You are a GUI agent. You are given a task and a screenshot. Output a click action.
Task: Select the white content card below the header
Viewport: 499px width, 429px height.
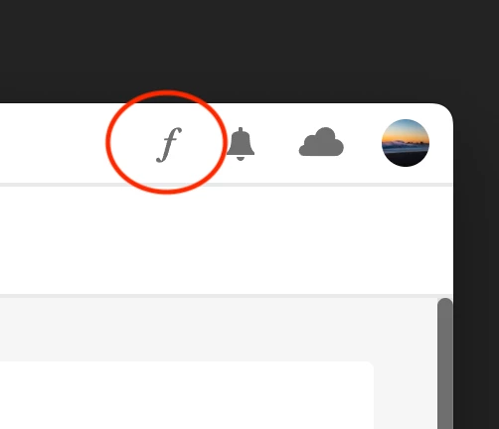[x=187, y=395]
